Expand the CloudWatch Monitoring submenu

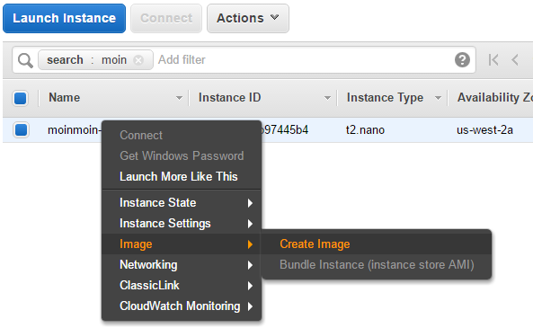click(182, 306)
